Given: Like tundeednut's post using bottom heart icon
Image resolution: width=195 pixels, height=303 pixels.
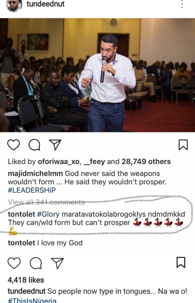Looking at the screenshot, I should pyautogui.click(x=14, y=263).
